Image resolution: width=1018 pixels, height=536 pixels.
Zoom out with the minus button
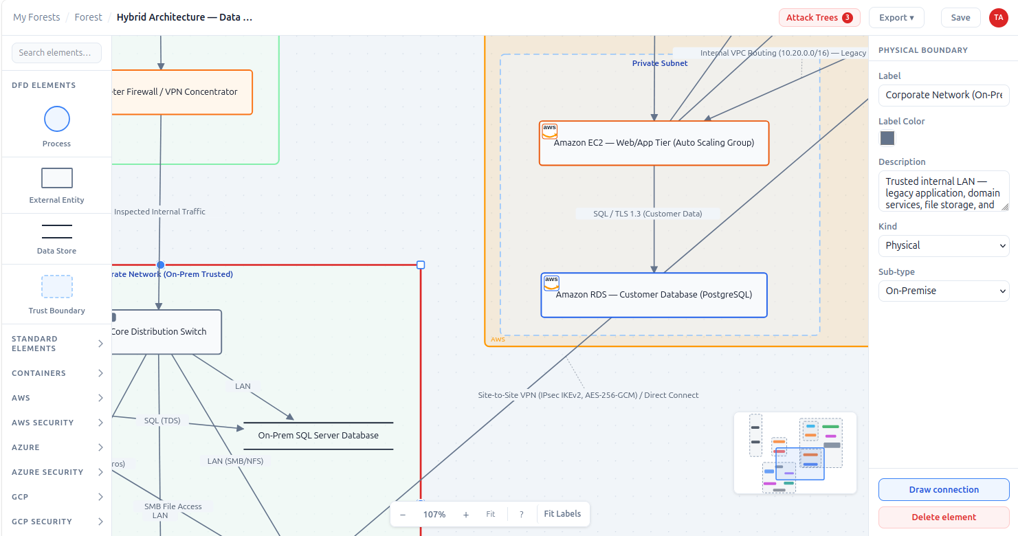[403, 514]
